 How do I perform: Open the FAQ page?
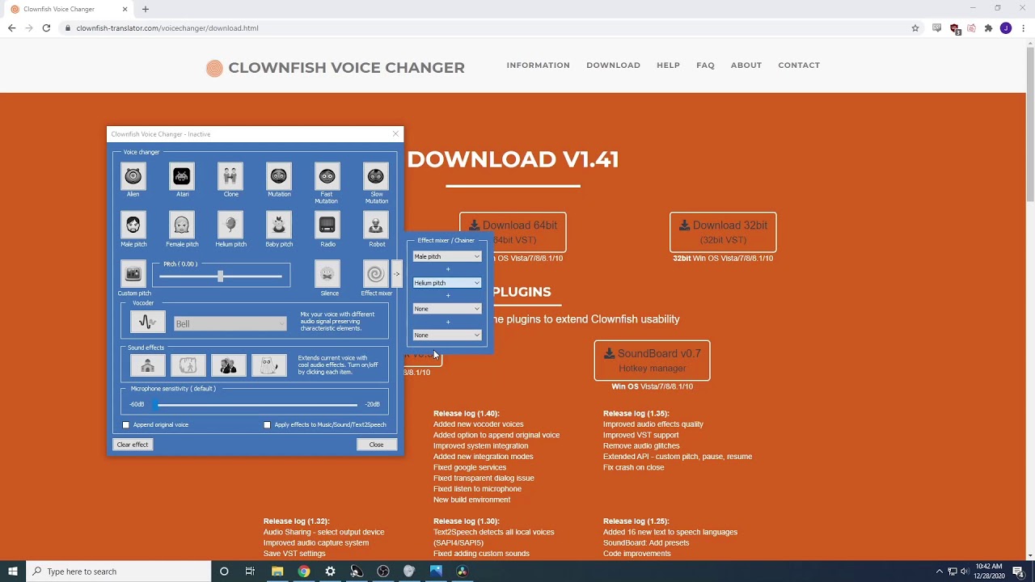[705, 65]
